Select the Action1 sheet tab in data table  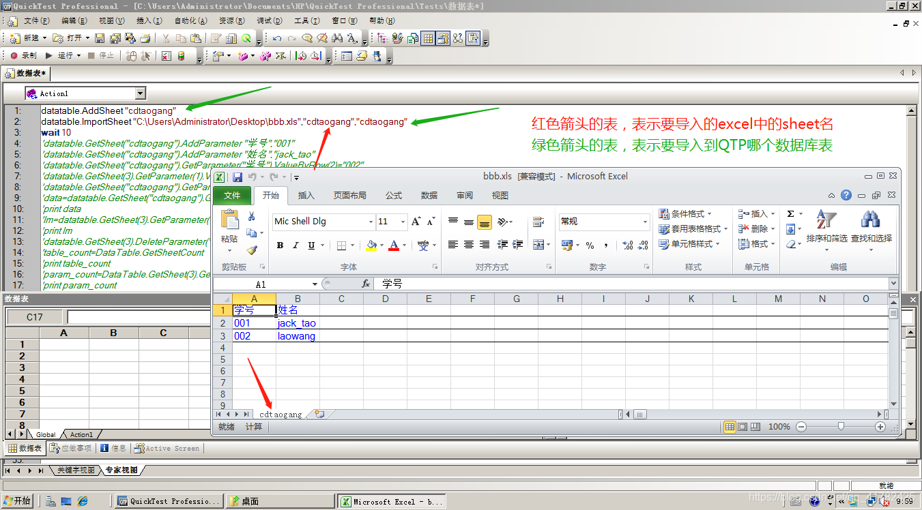(x=81, y=434)
